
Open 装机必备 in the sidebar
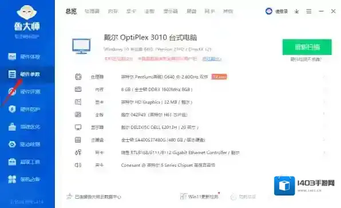tap(24, 179)
